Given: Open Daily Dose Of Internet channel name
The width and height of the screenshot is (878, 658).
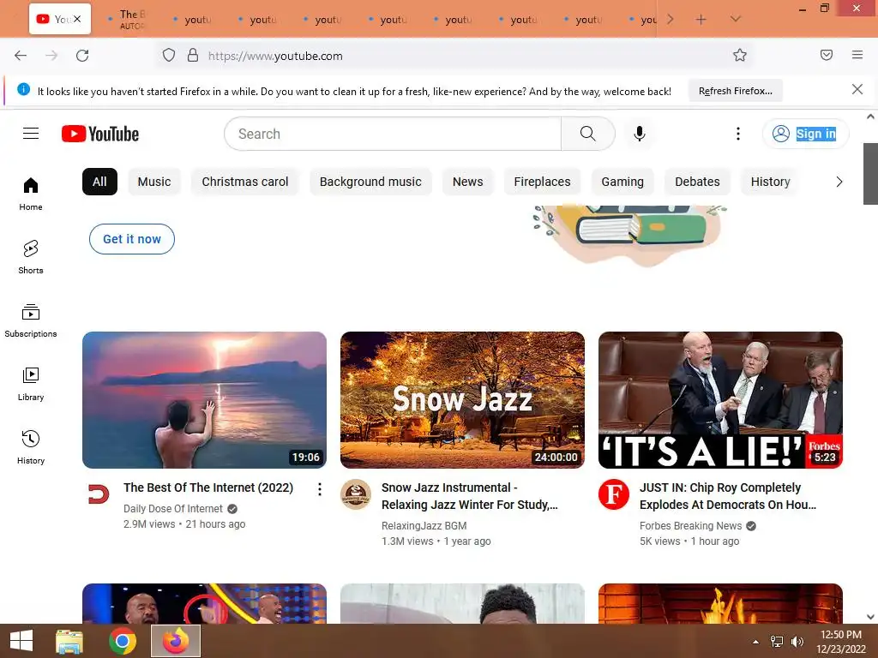Looking at the screenshot, I should pos(173,509).
